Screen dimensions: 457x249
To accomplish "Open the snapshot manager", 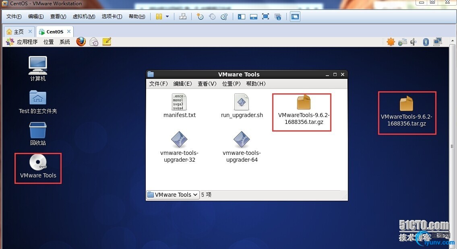I will click(224, 16).
